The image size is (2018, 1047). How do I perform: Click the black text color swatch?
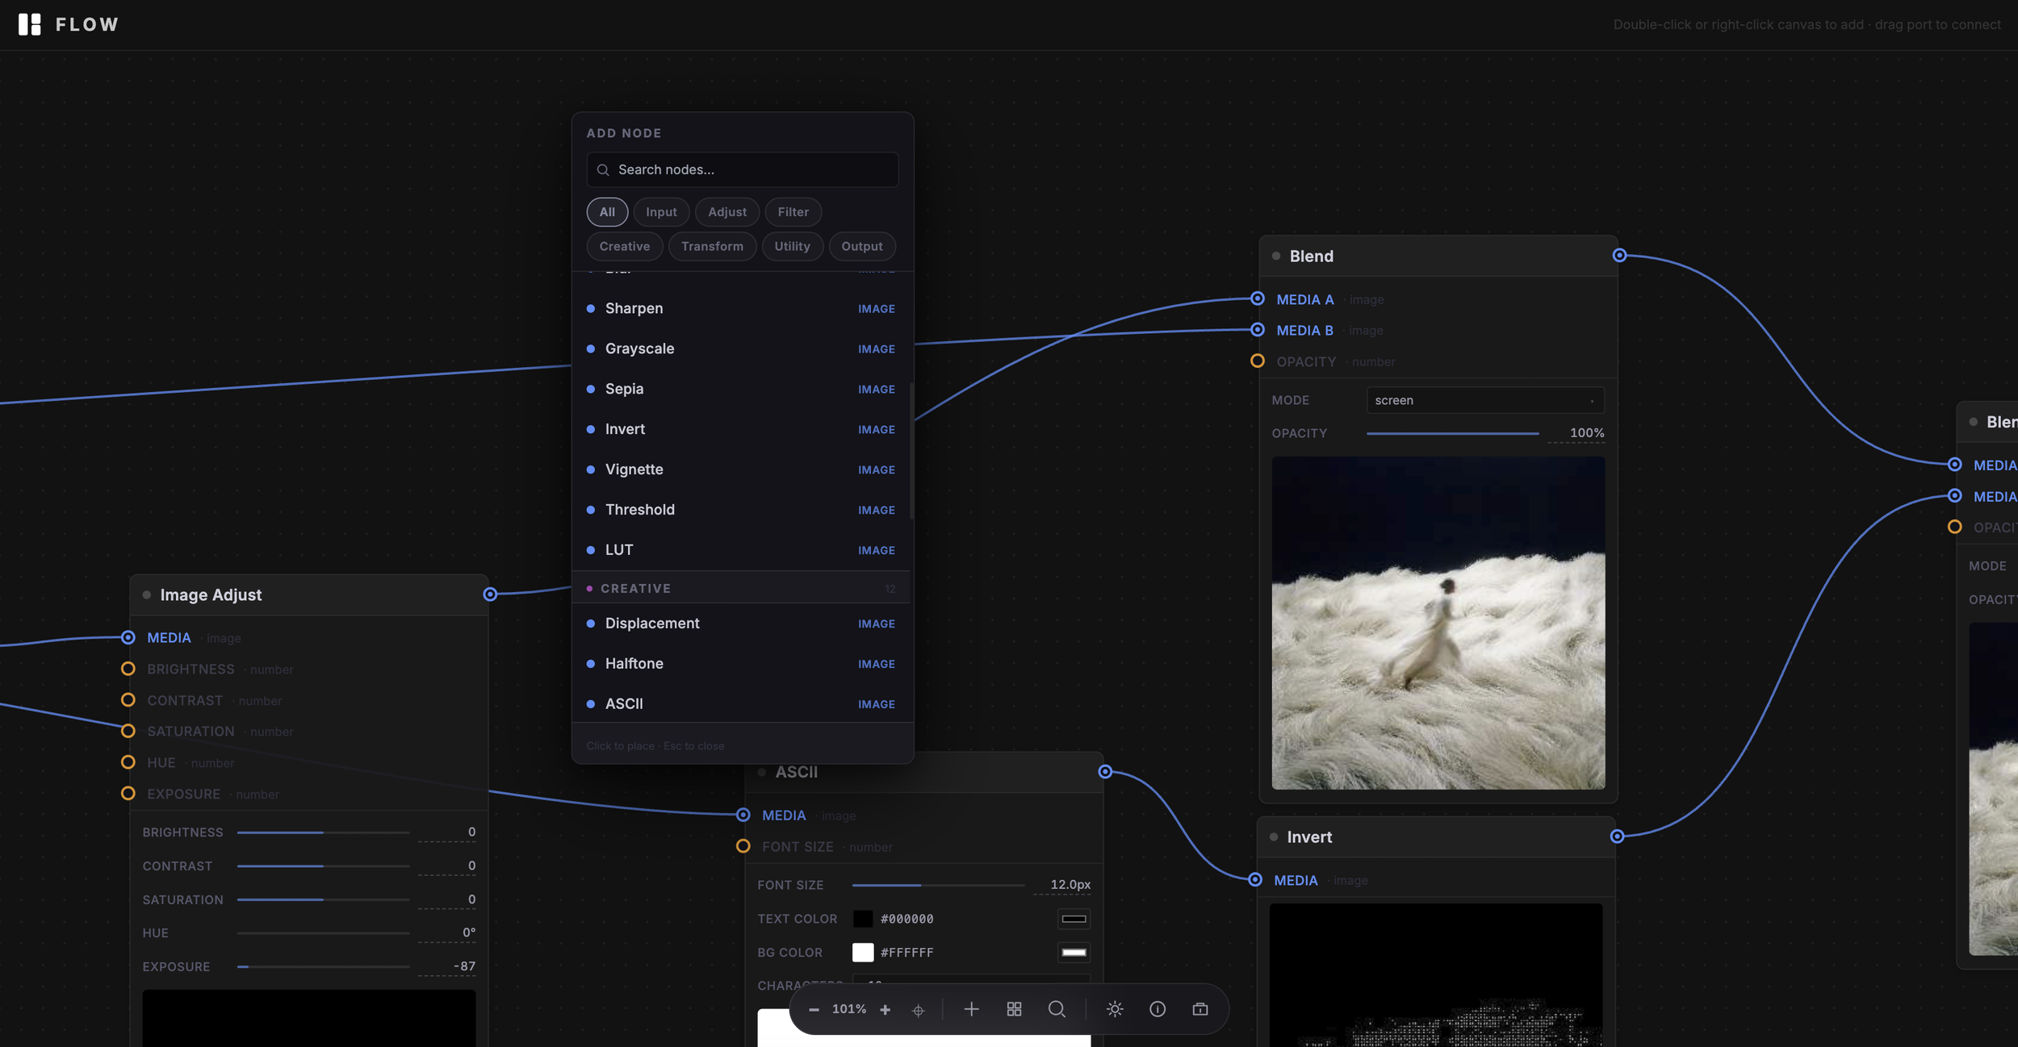pos(863,919)
